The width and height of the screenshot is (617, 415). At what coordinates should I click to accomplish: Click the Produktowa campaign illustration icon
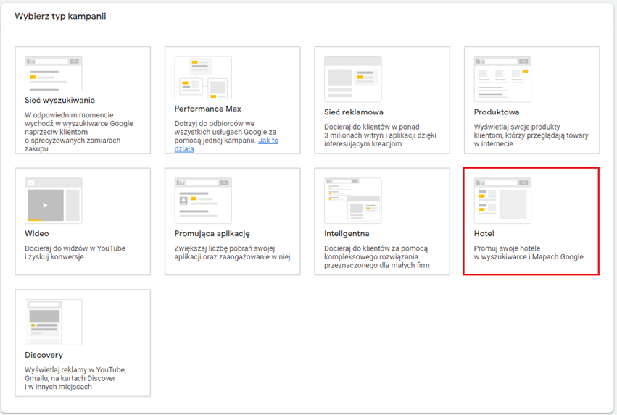coord(502,78)
